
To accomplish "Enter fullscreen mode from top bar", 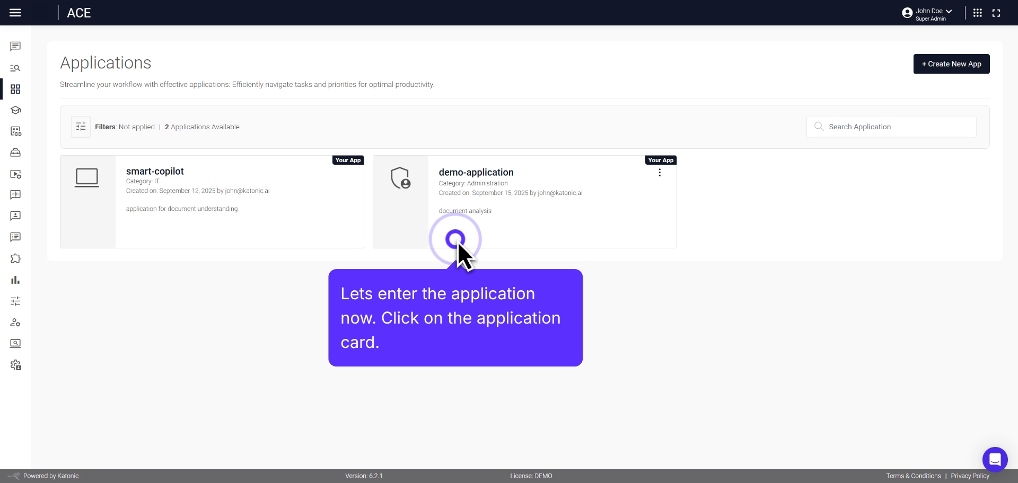I will tap(997, 13).
